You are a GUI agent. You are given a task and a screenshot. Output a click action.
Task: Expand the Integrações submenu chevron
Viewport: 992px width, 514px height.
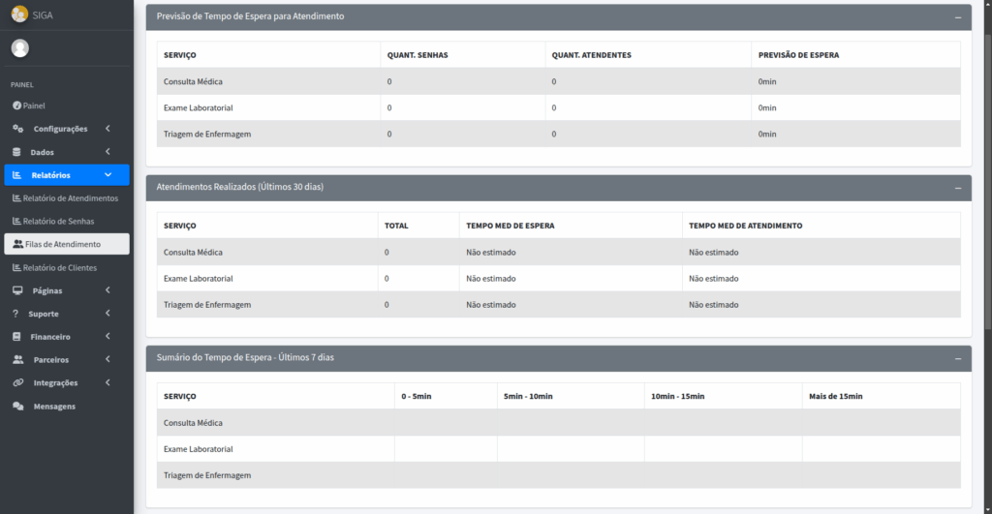point(108,382)
